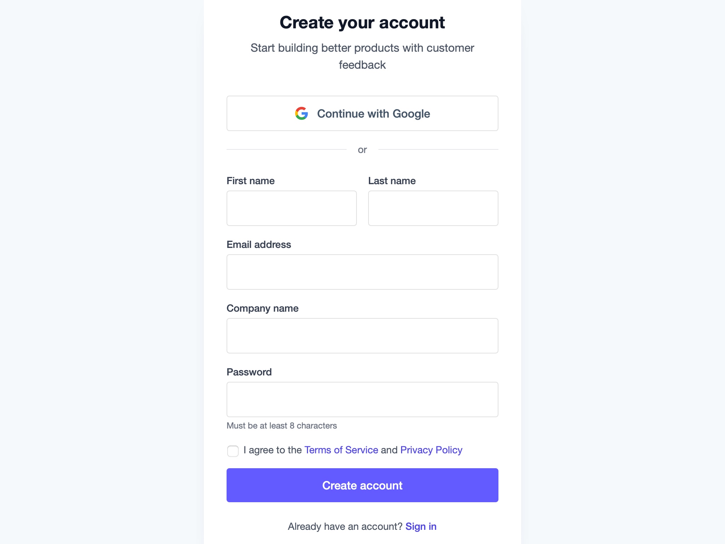
Task: Click the 'or' divider text
Action: coord(362,150)
